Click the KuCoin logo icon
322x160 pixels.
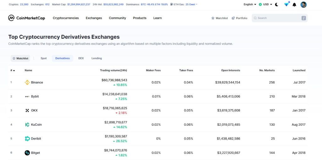pos(27,124)
